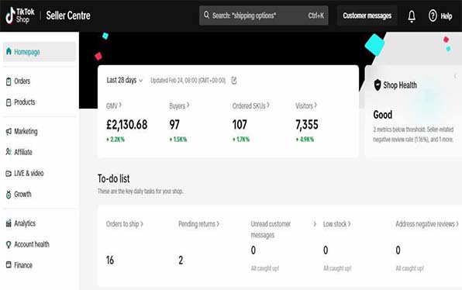Open the Orders to ship link

(125, 224)
